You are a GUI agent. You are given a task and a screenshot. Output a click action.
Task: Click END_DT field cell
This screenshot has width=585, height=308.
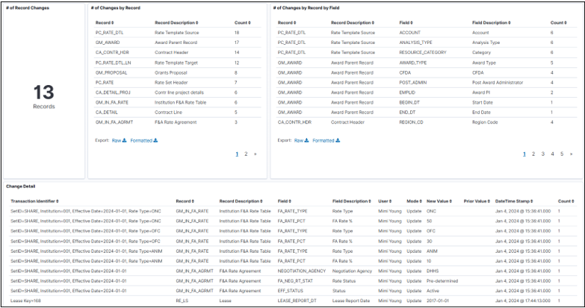[x=407, y=112]
